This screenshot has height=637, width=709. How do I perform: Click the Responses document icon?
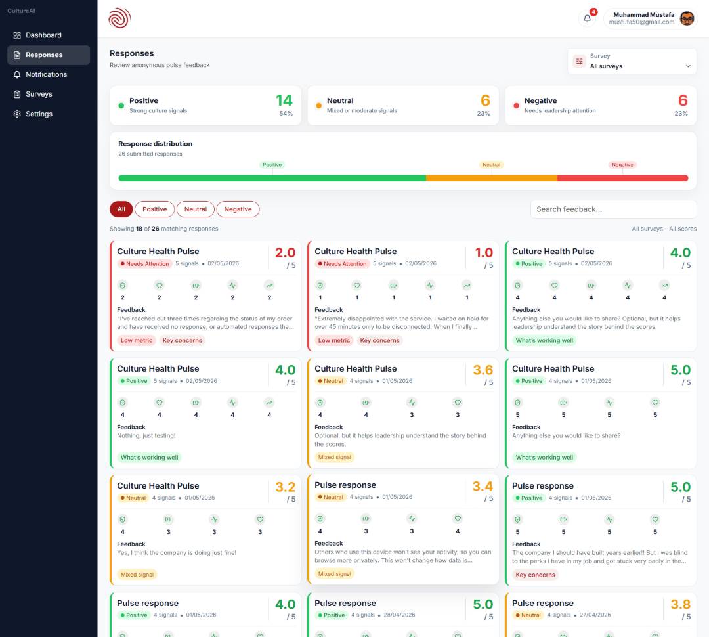[17, 55]
